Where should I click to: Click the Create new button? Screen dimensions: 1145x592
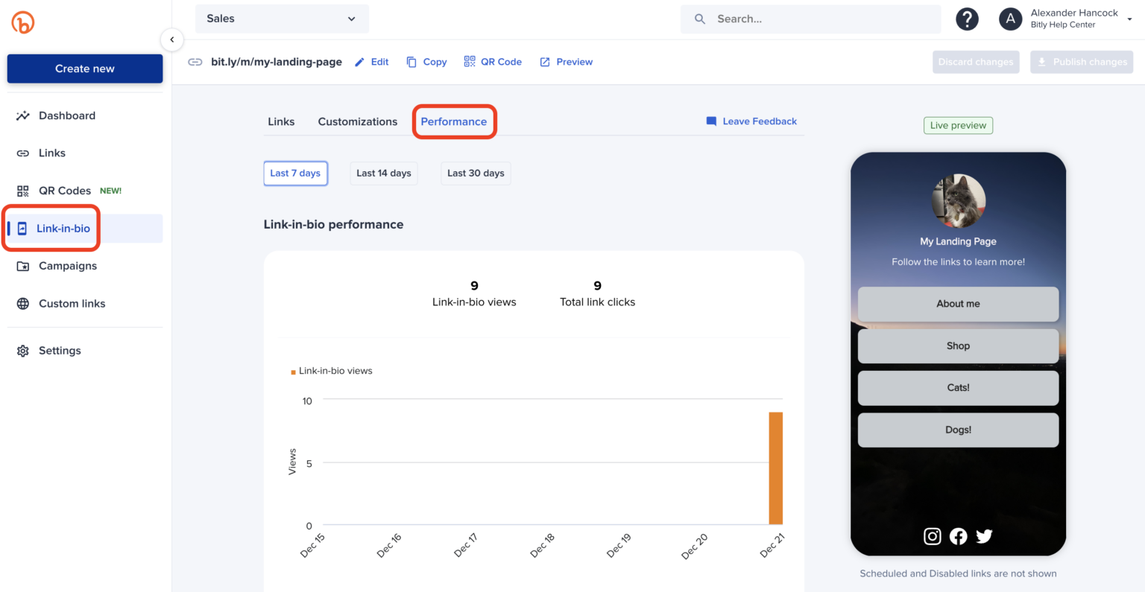tap(84, 68)
